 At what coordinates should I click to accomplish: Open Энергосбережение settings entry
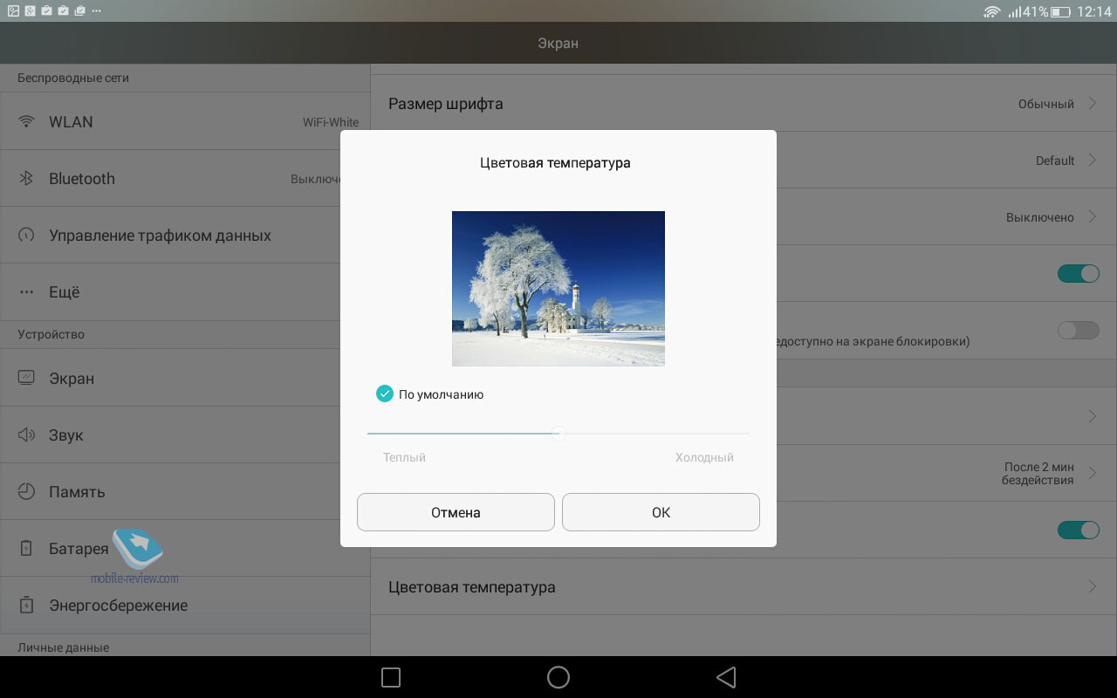pos(185,605)
